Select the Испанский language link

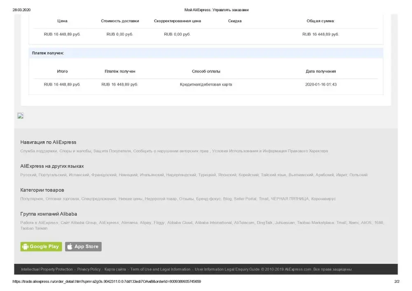pos(79,175)
